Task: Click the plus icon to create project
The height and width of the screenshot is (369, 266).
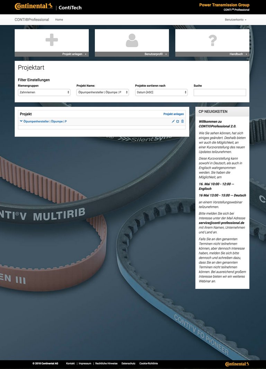Action: pyautogui.click(x=52, y=40)
